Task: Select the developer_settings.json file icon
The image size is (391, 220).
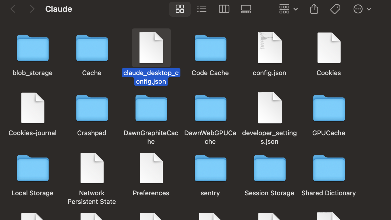Action: tap(270, 108)
